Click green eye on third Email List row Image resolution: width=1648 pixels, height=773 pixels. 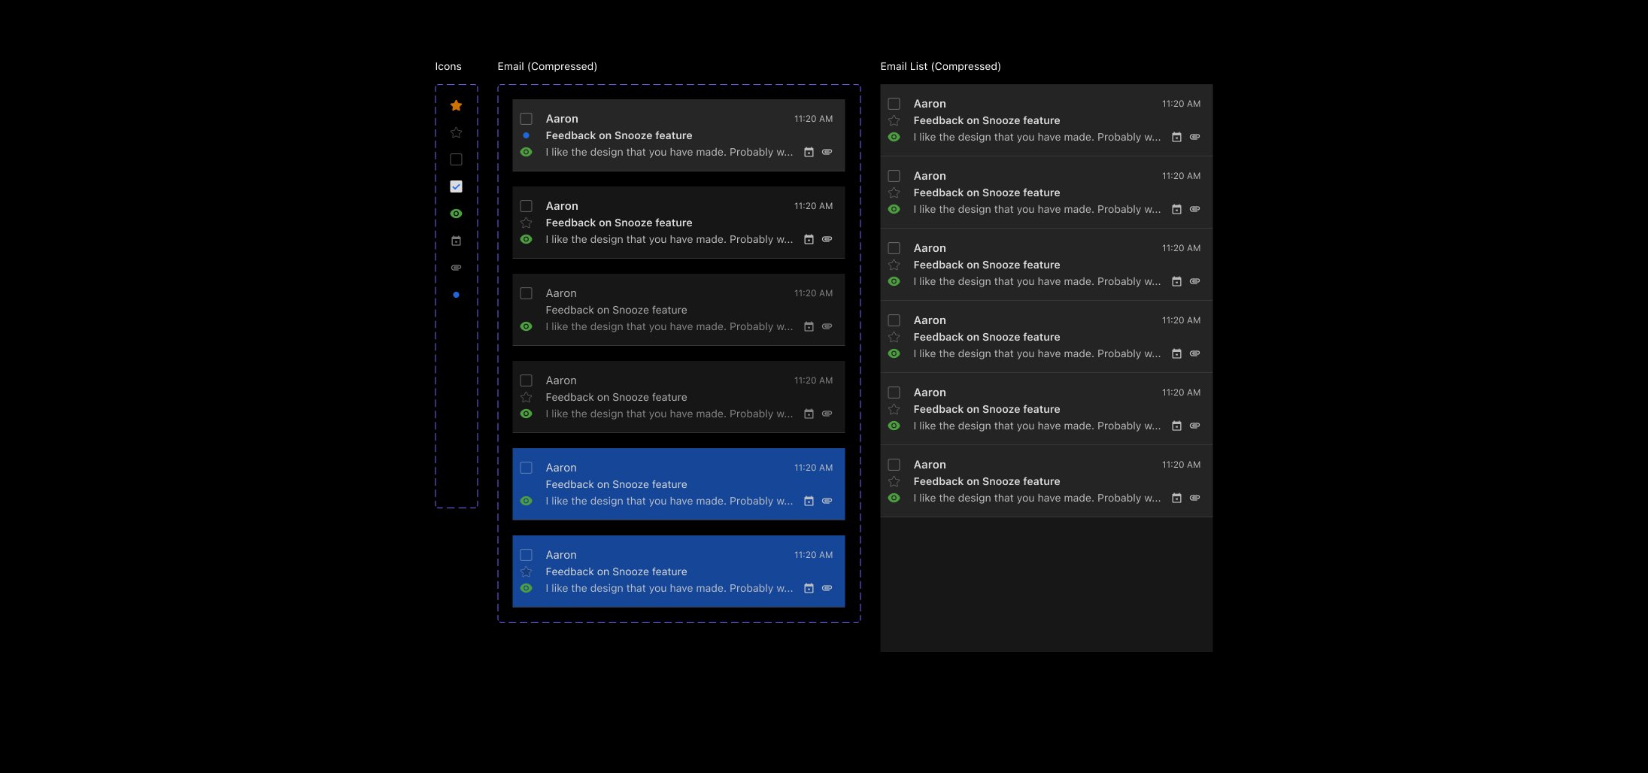coord(894,281)
